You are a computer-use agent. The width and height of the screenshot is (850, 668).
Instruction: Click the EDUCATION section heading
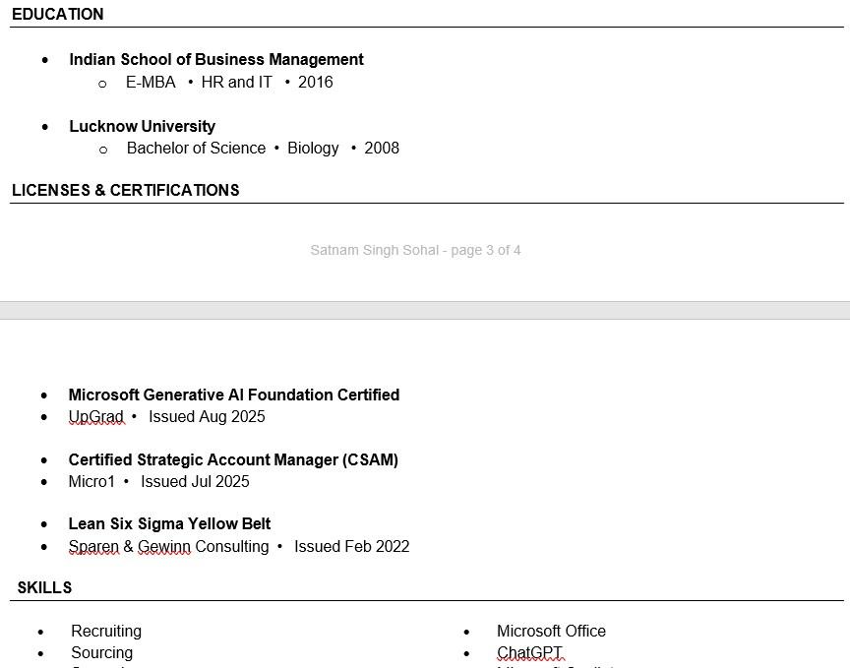pyautogui.click(x=57, y=15)
